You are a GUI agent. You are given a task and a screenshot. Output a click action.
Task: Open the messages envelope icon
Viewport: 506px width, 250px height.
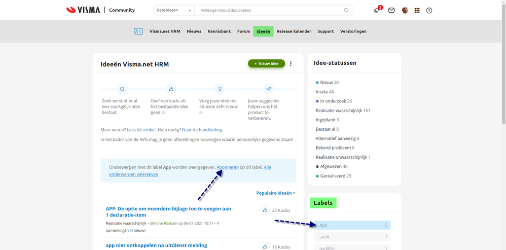coord(391,10)
